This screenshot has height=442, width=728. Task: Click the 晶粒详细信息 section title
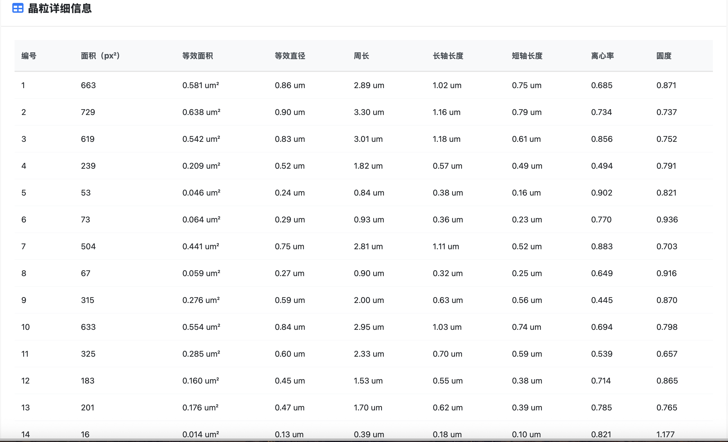[60, 8]
